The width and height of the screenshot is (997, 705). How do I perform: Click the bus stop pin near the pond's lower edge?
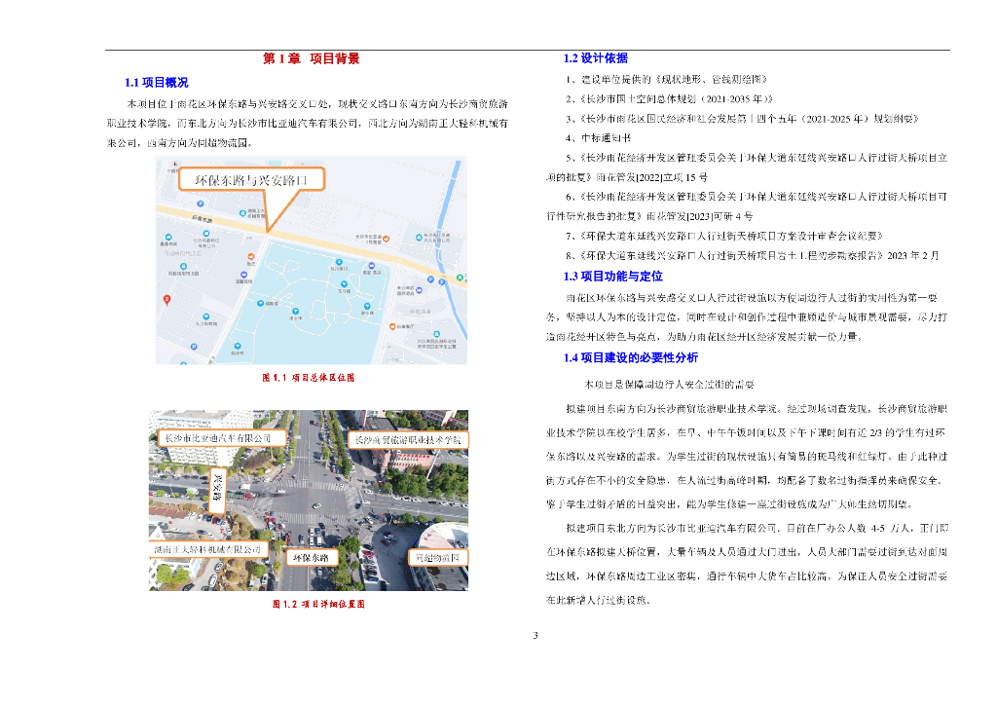(x=238, y=346)
